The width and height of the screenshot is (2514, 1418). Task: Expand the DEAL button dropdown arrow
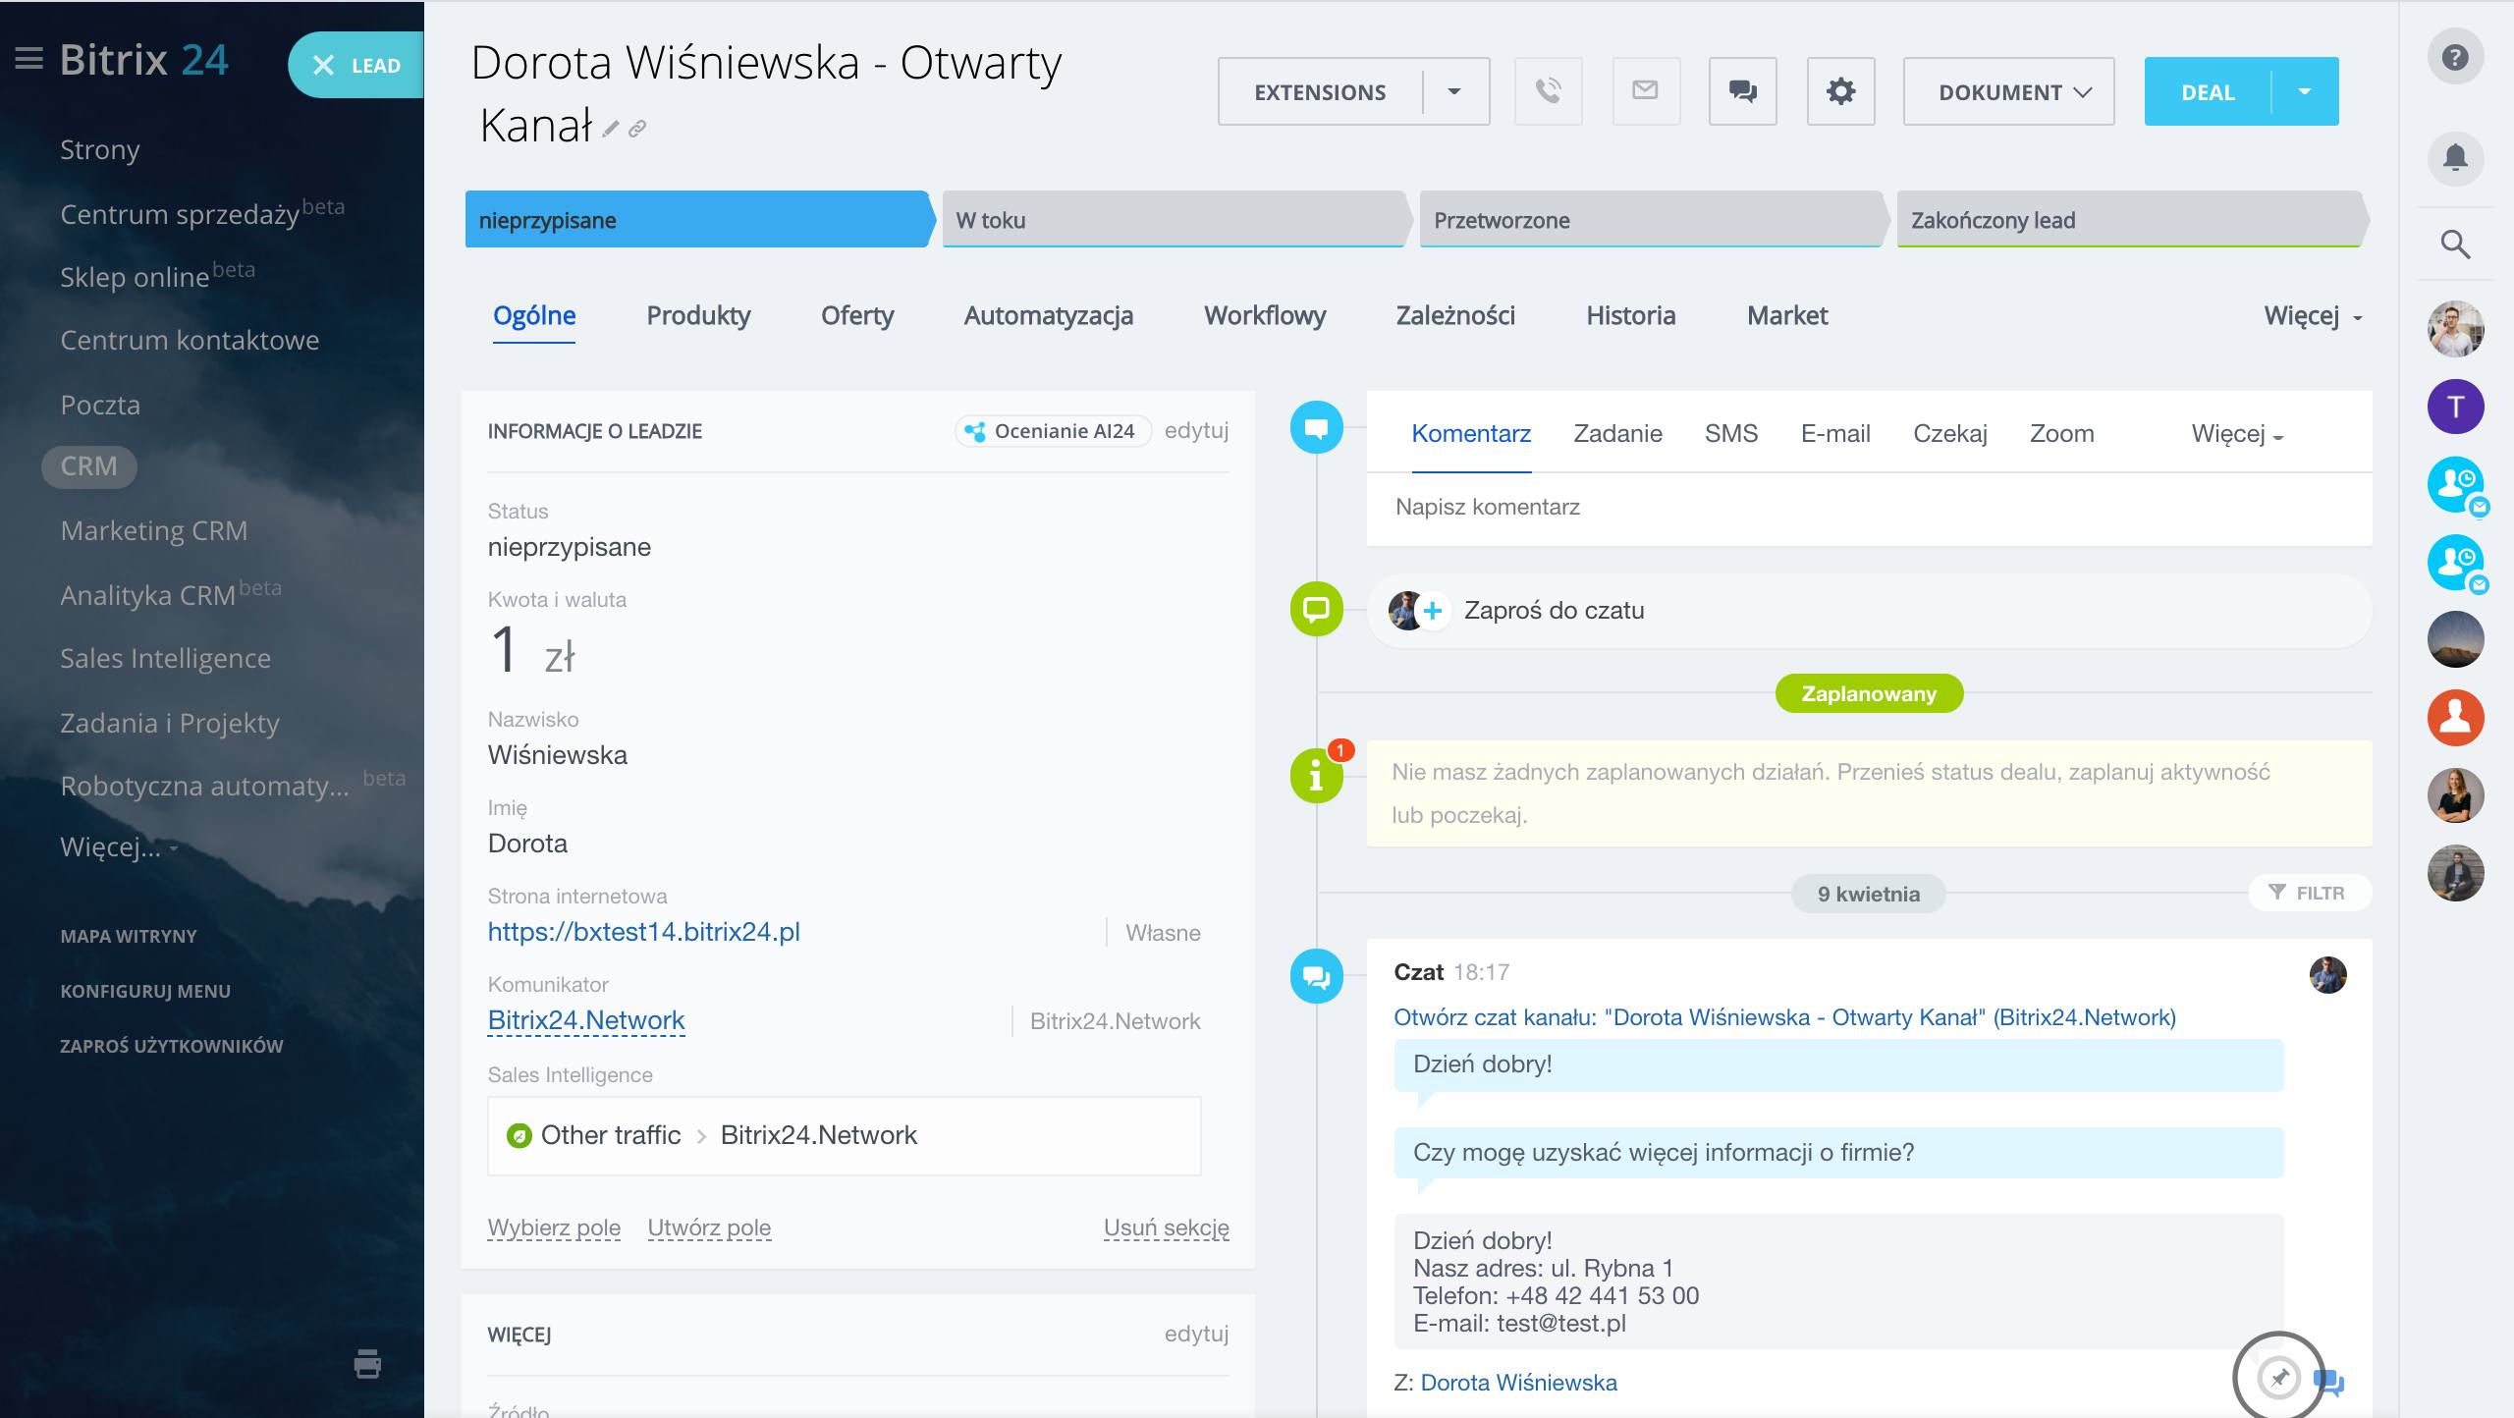2304,91
